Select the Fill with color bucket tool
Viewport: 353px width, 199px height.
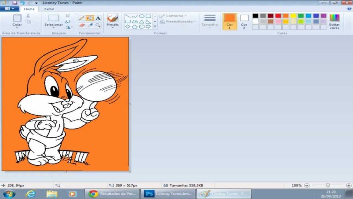90,18
